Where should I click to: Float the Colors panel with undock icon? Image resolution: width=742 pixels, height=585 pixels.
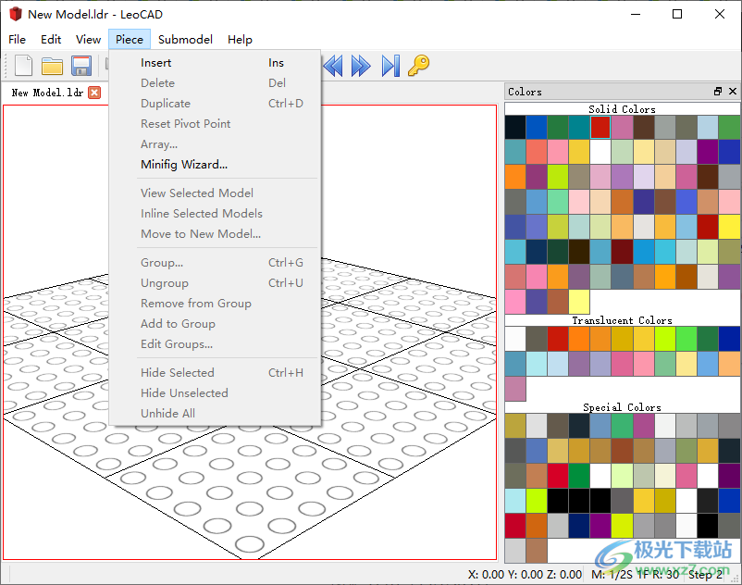click(718, 92)
